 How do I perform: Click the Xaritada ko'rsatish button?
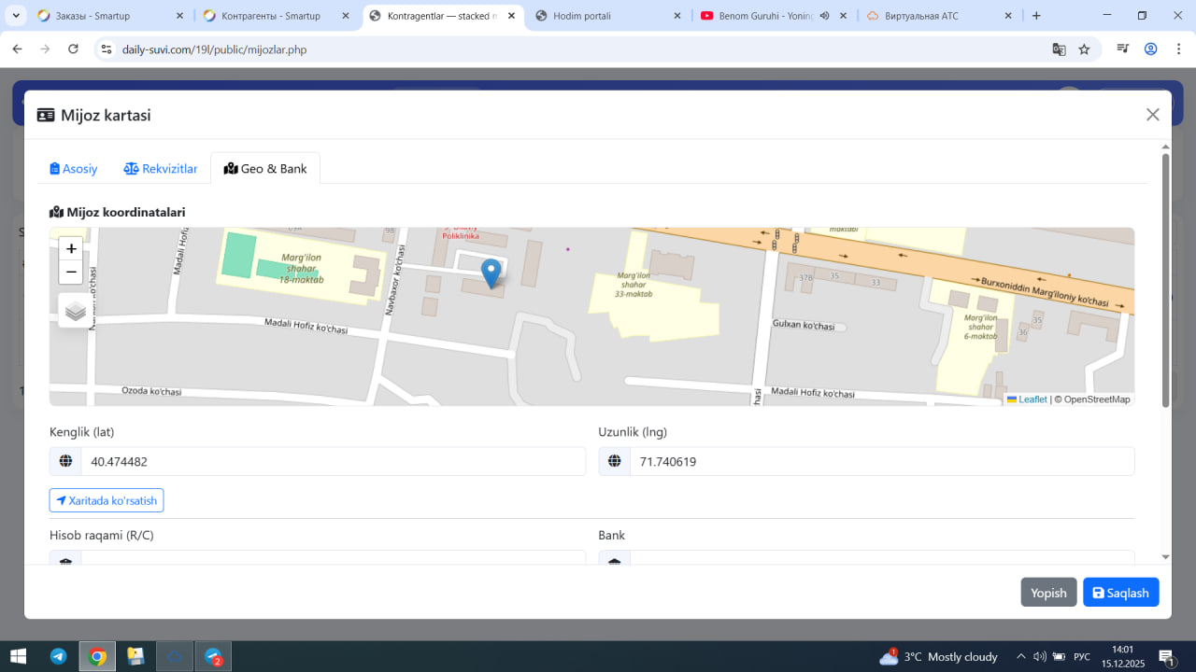[x=107, y=500]
